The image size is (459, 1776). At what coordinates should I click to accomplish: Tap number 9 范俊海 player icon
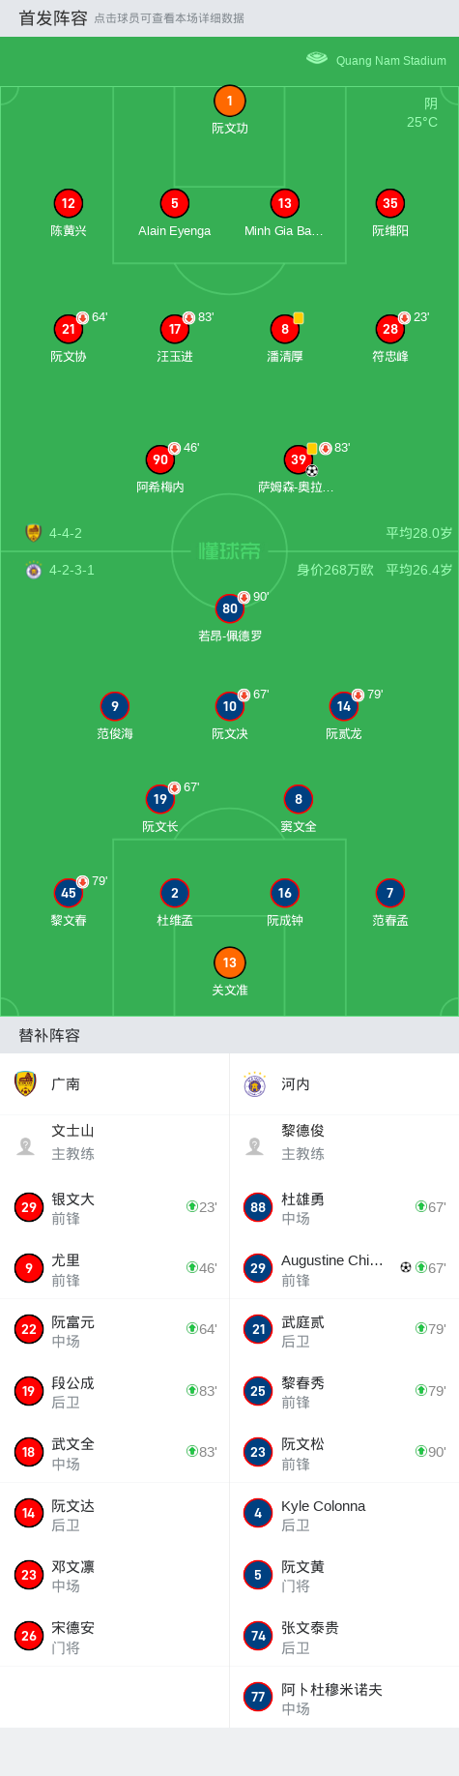tap(114, 706)
